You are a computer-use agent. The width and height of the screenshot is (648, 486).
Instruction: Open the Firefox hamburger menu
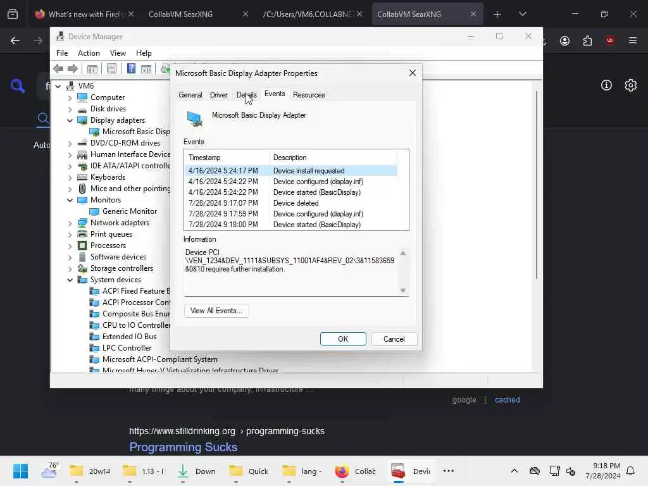coord(633,40)
